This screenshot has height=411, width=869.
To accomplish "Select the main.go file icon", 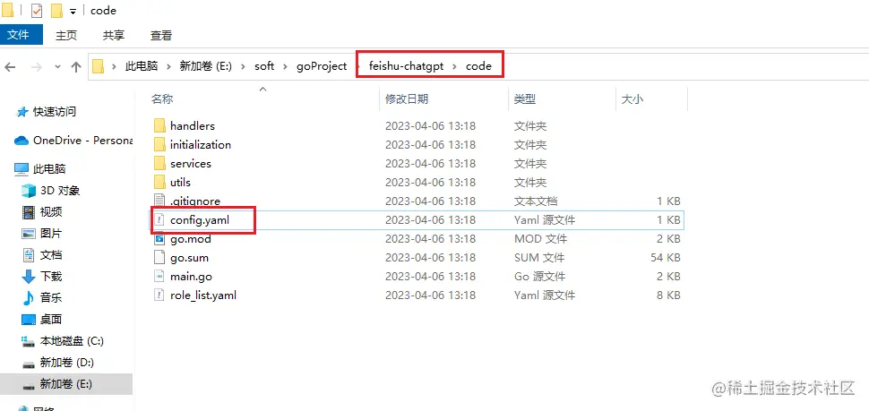I will coord(159,277).
